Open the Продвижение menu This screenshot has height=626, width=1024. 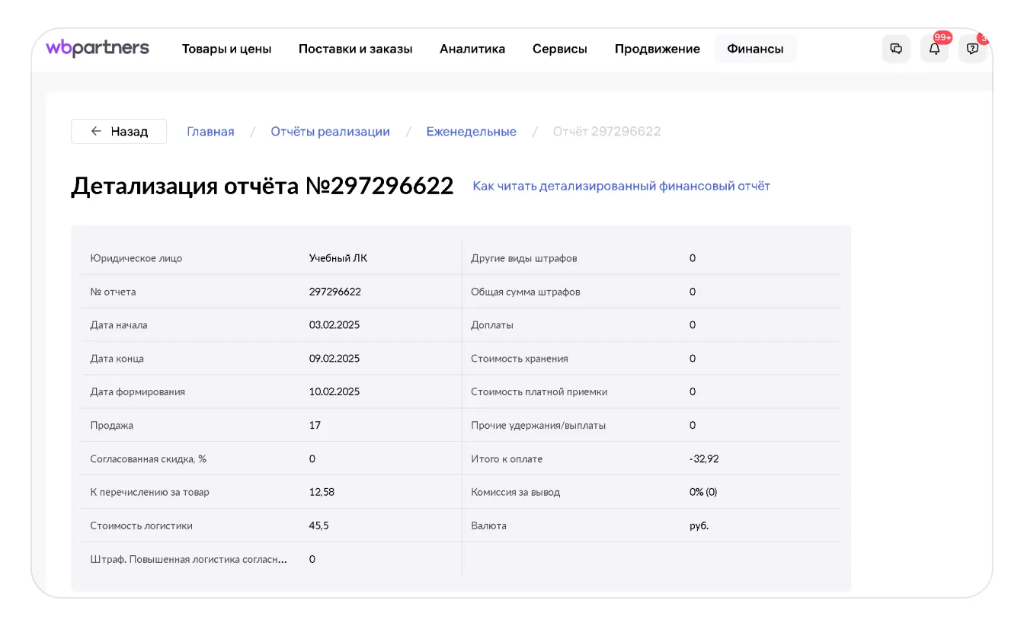coord(657,49)
